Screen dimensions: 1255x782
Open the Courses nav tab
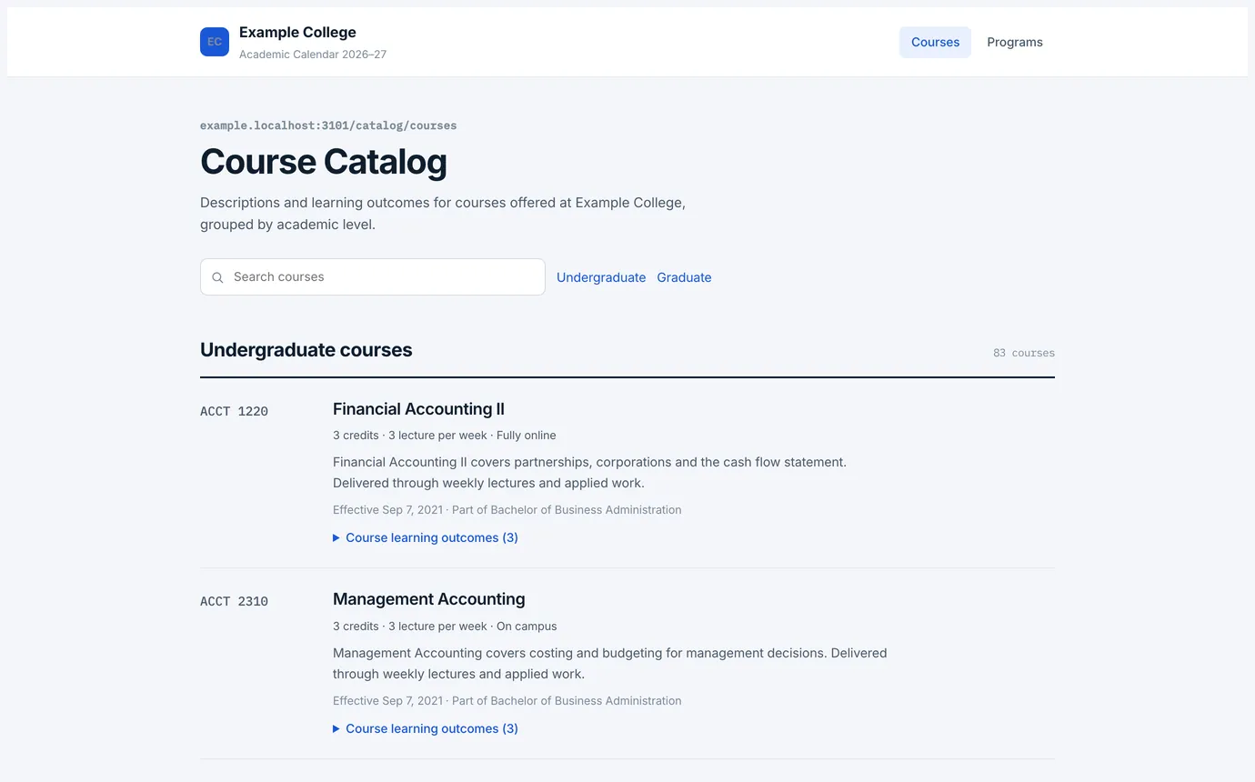[935, 42]
